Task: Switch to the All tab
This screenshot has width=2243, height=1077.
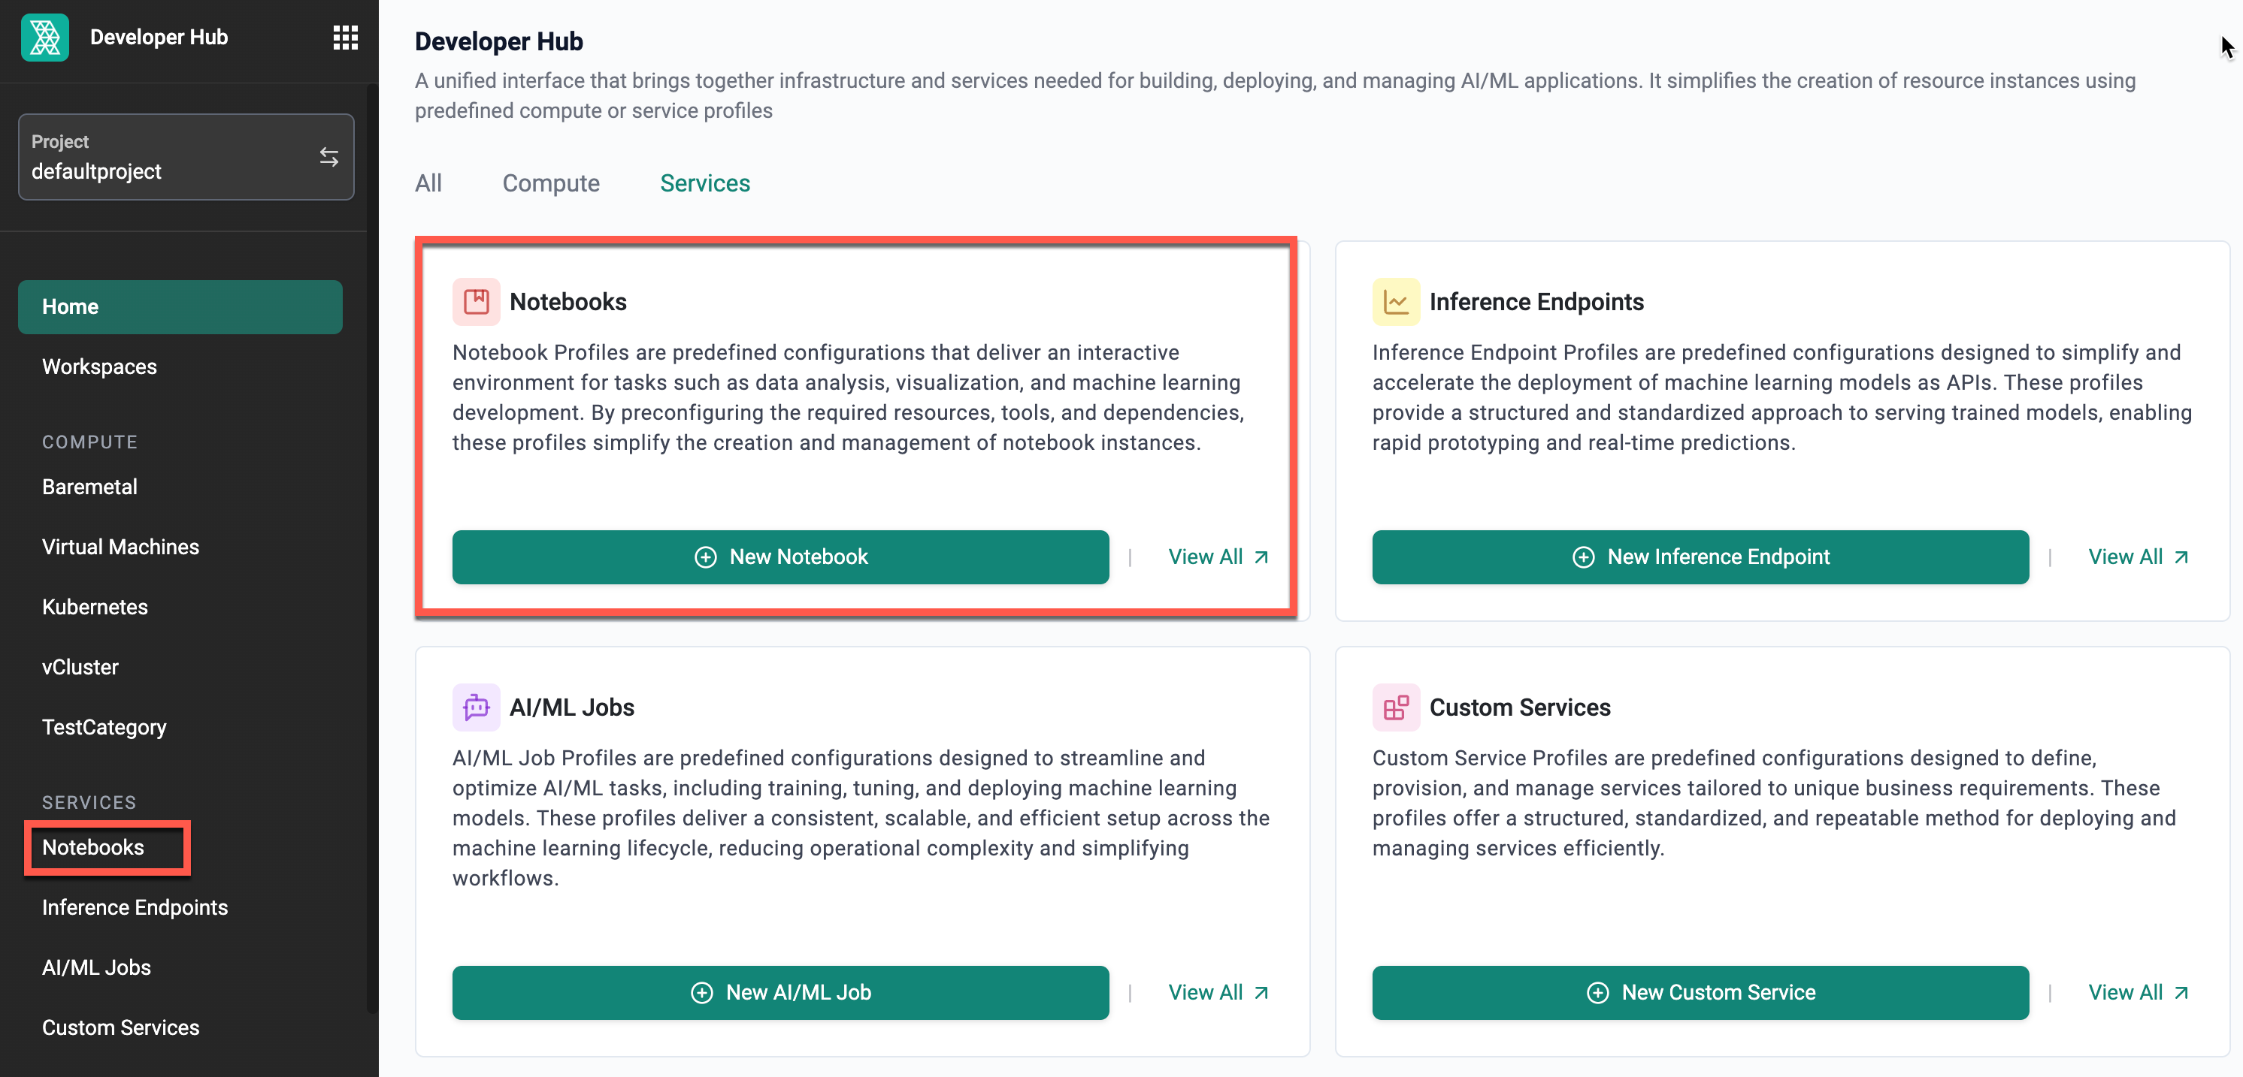Action: (x=428, y=183)
